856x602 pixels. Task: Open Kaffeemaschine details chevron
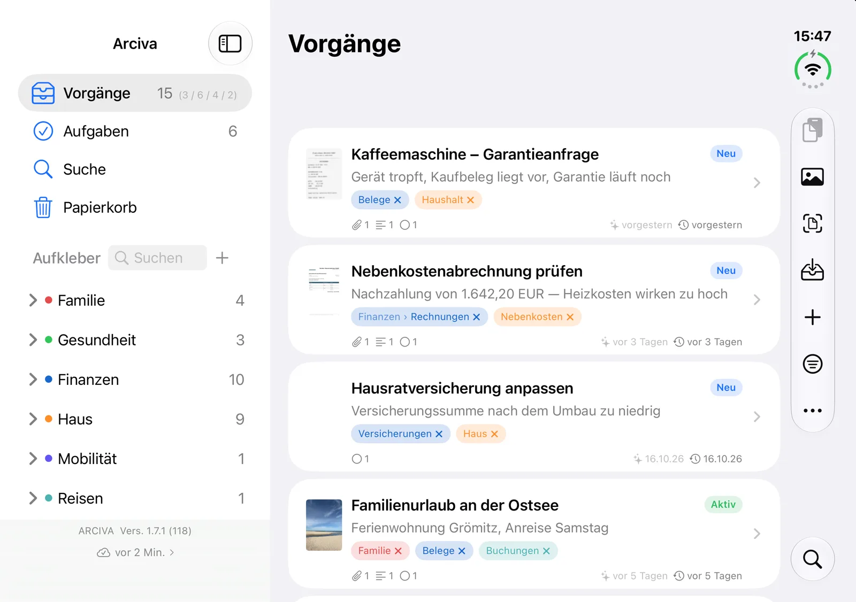pyautogui.click(x=757, y=183)
